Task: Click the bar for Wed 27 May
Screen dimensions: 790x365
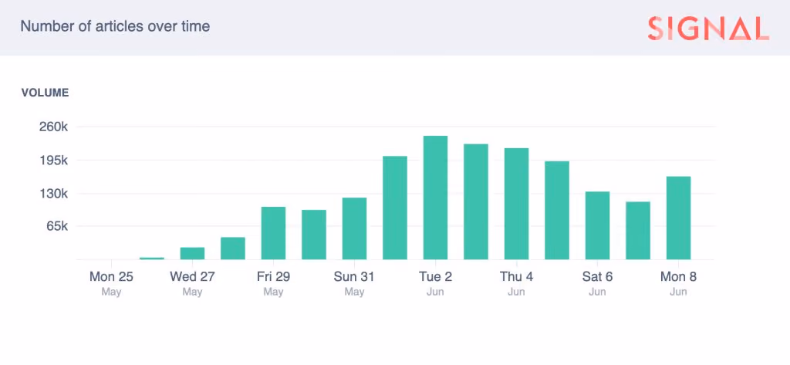Action: pyautogui.click(x=192, y=253)
